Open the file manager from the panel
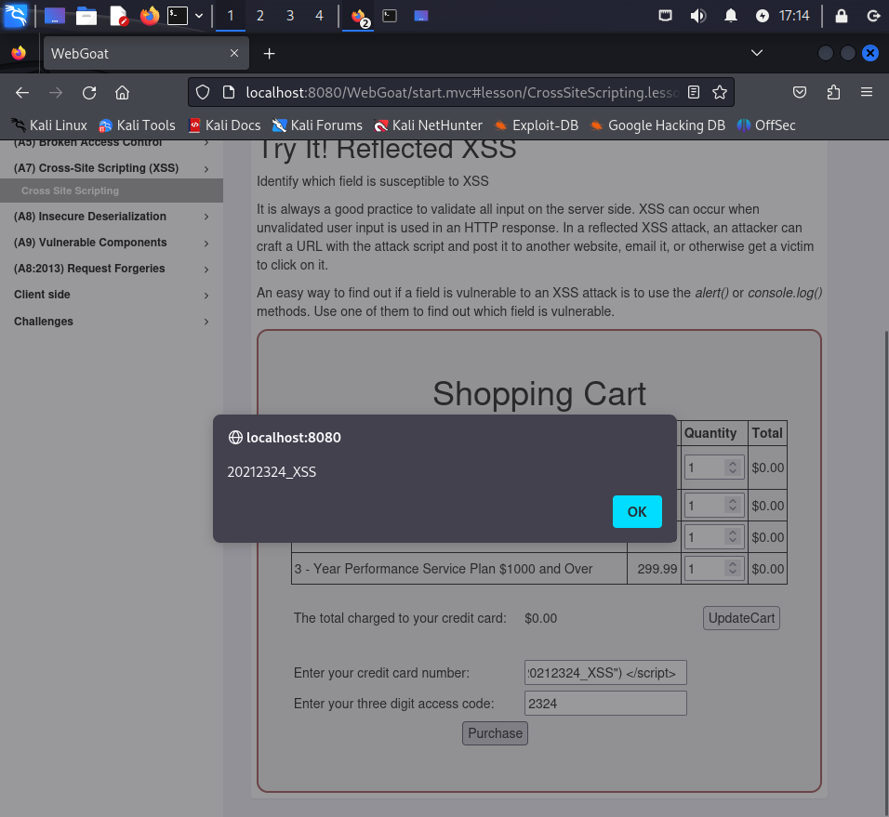889x817 pixels. tap(86, 15)
